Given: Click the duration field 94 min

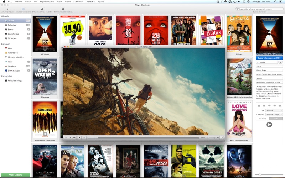Looking at the screenshot, I should [269, 78].
